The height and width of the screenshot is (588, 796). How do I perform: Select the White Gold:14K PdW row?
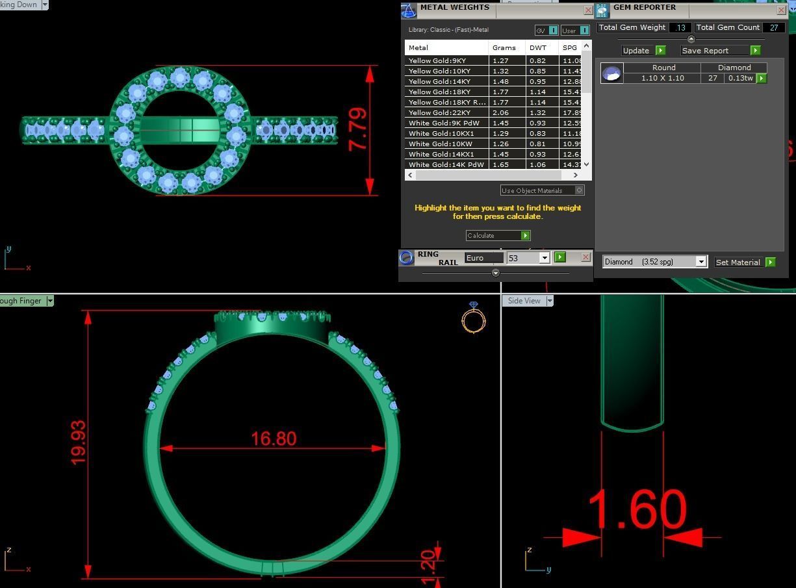493,164
